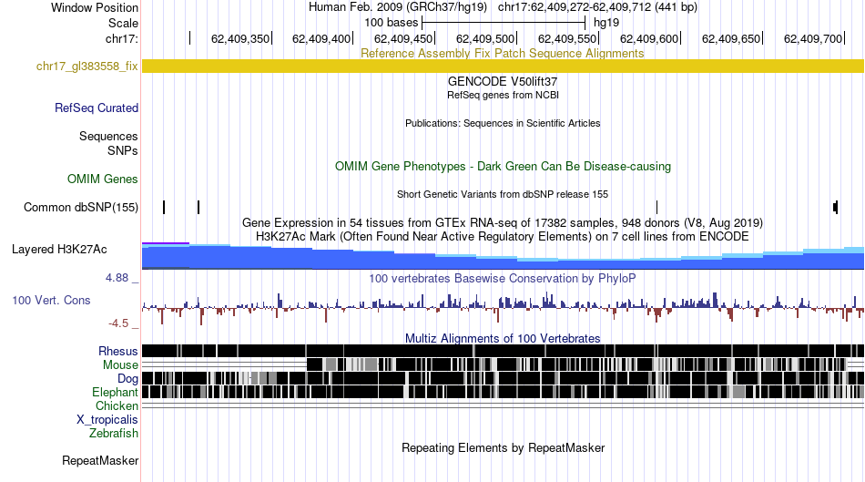This screenshot has height=482, width=865.
Task: Open the 100 Vert. Cons track label
Action: click(51, 300)
